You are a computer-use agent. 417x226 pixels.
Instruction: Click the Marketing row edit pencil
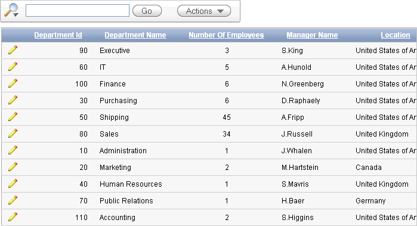[13, 167]
